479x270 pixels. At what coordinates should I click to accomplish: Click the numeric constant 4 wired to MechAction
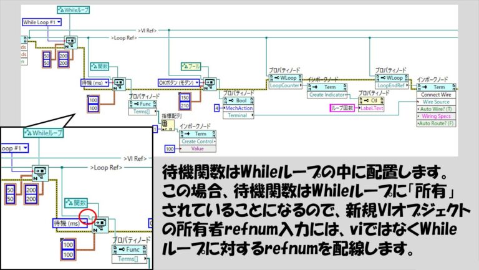(x=217, y=108)
